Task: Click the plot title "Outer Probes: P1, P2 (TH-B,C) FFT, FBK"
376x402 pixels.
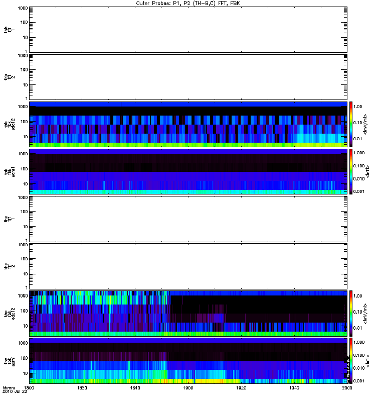Action: [188, 4]
